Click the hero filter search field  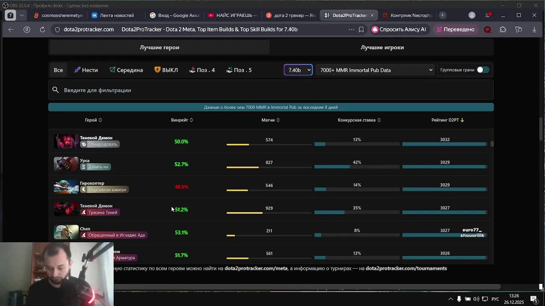pos(271,90)
